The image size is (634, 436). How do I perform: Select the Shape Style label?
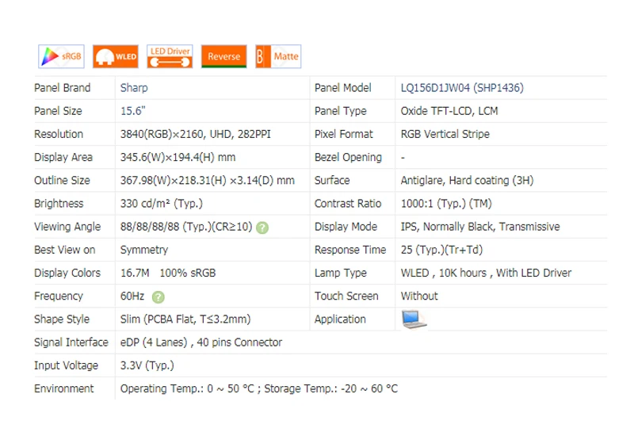coord(62,319)
